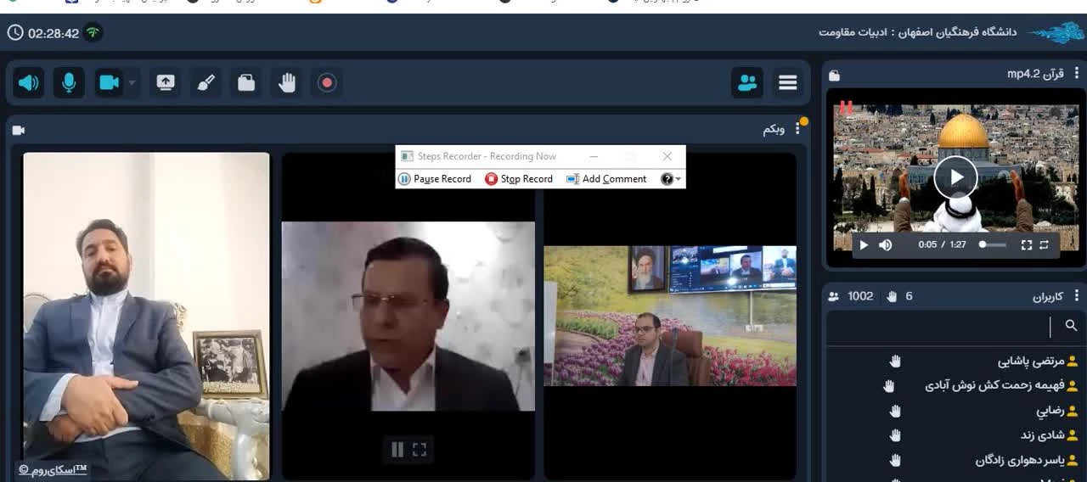Show the users panel icon

(747, 82)
